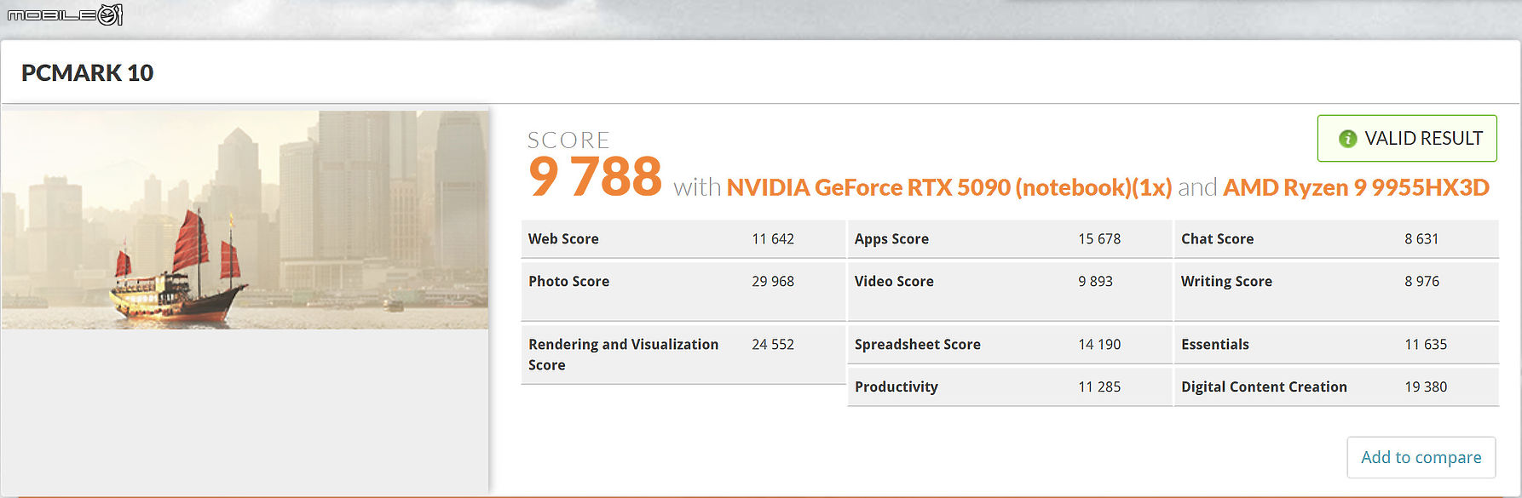Select the Web Score value 11 642
This screenshot has width=1522, height=498.
(773, 239)
